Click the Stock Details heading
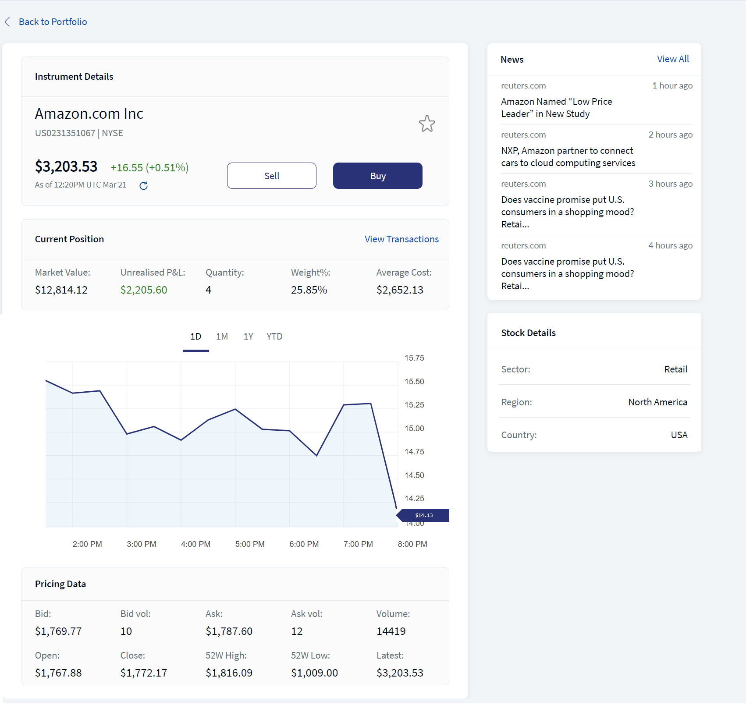Image resolution: width=746 pixels, height=723 pixels. [528, 333]
